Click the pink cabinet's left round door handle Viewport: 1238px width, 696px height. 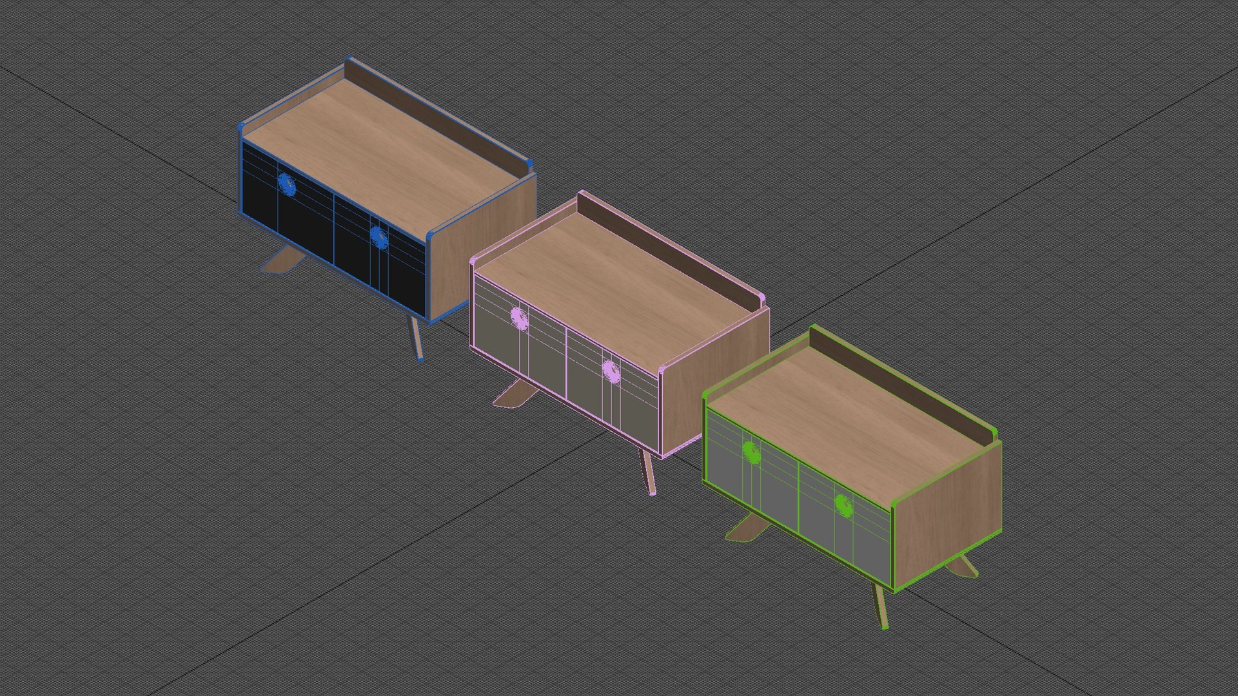519,318
